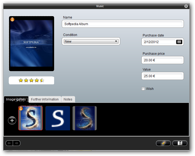Set rating to two stars
This screenshot has width=195, height=156.
(x=26, y=80)
